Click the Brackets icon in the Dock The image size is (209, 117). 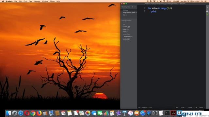[x=179, y=113]
